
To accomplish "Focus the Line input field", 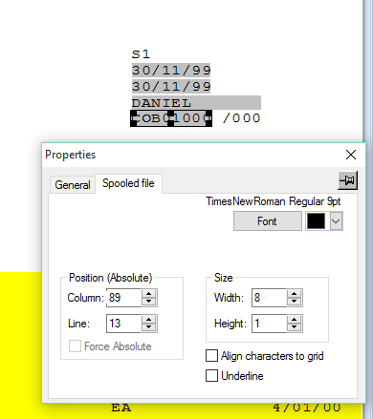I will click(x=123, y=324).
